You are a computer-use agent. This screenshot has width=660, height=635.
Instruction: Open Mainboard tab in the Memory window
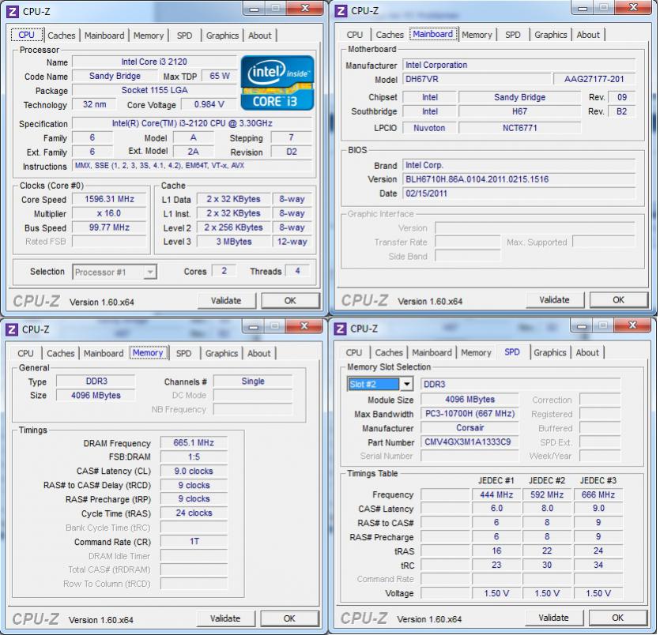[x=104, y=353]
